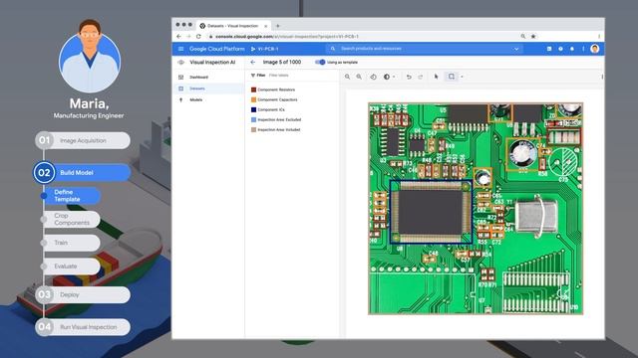Click the Deploy step 03

tap(83, 294)
